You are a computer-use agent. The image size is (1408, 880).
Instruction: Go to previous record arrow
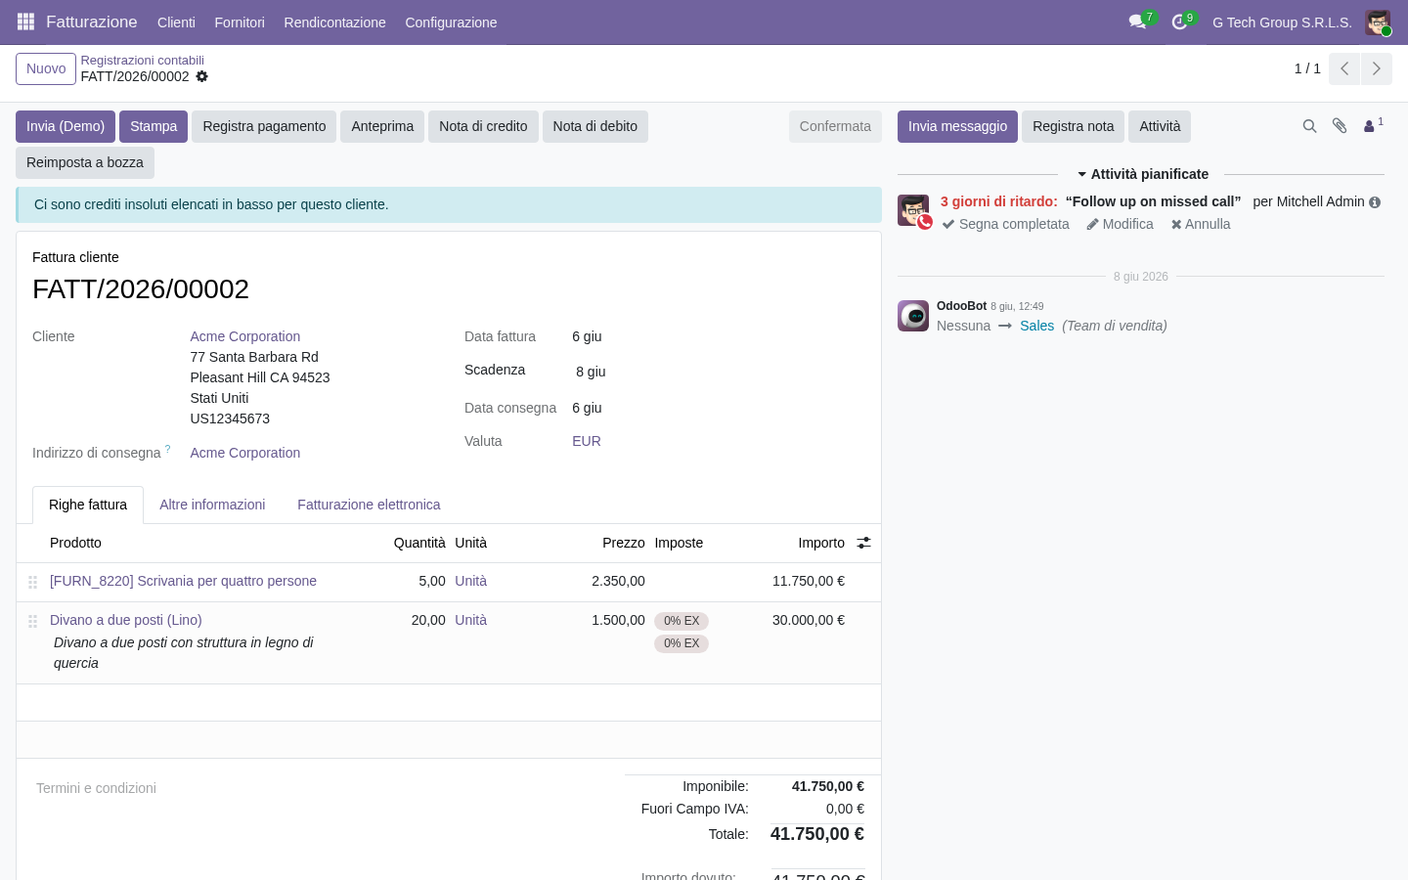[1344, 68]
